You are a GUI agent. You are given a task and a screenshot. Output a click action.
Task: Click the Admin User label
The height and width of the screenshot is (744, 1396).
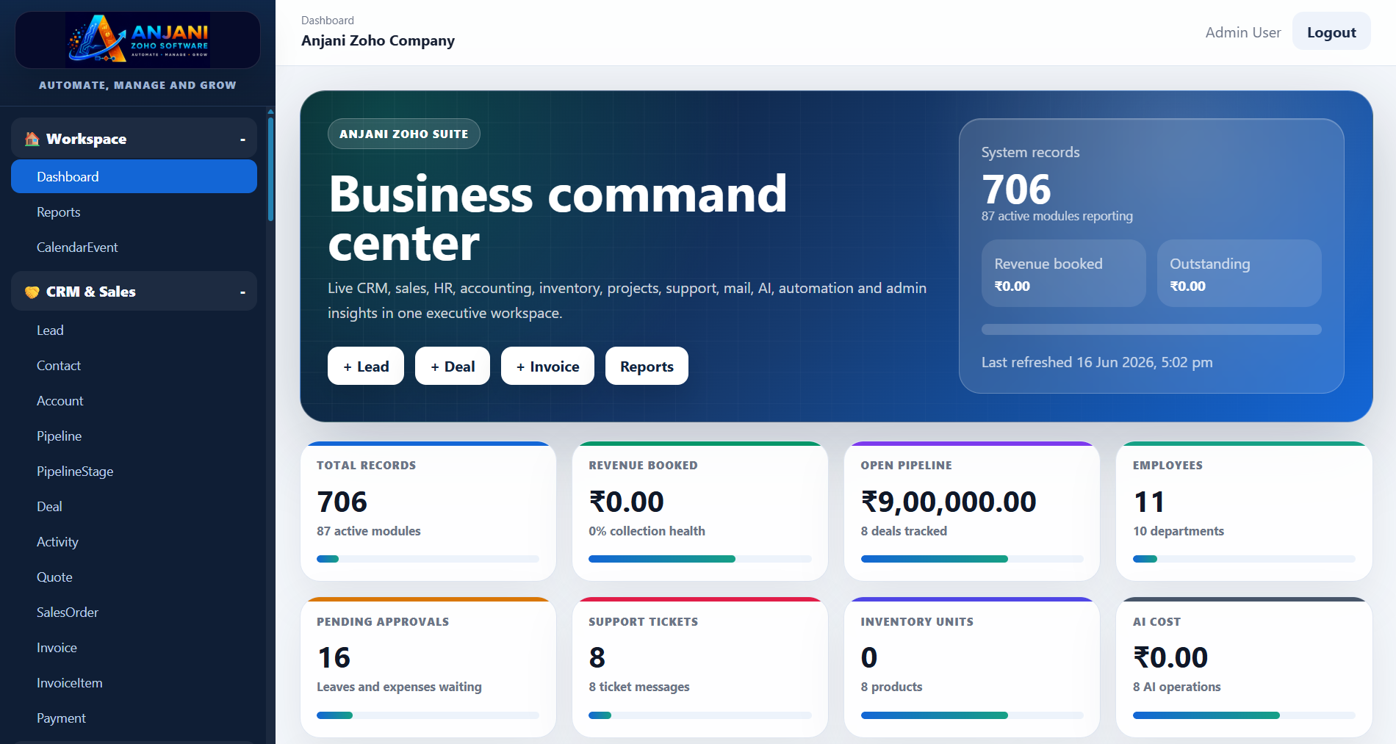point(1242,32)
